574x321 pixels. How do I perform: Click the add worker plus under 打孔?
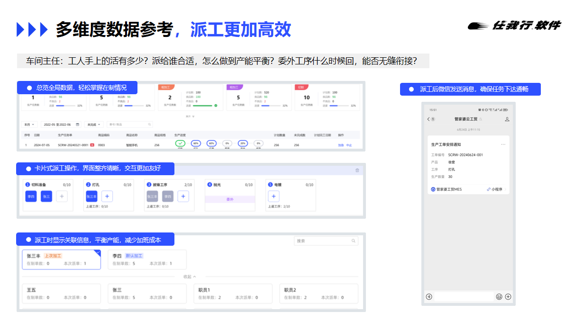point(107,196)
